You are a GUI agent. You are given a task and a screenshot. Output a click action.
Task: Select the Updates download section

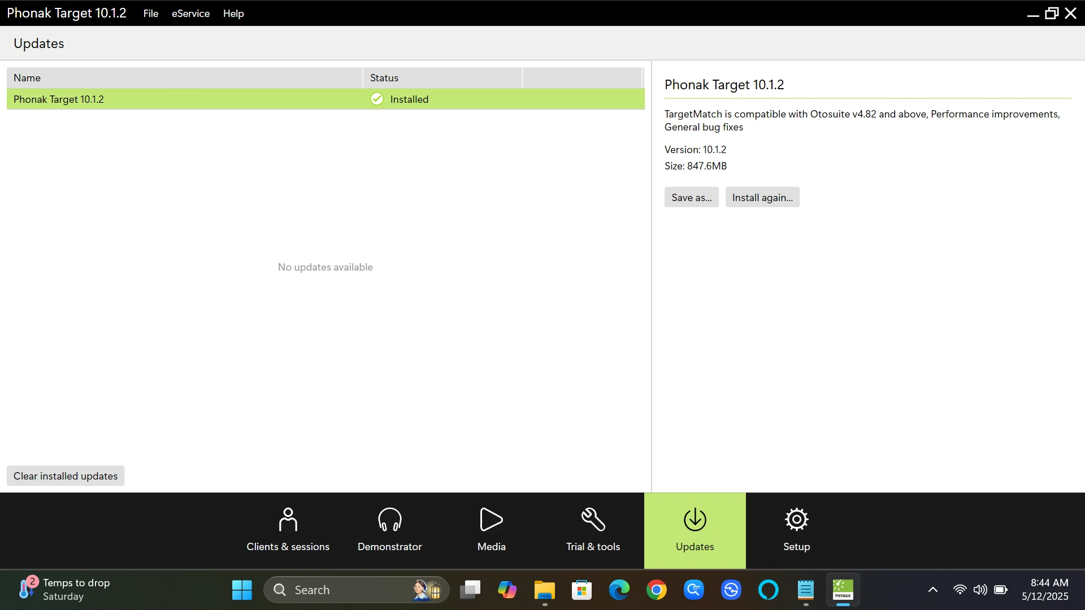coord(695,530)
